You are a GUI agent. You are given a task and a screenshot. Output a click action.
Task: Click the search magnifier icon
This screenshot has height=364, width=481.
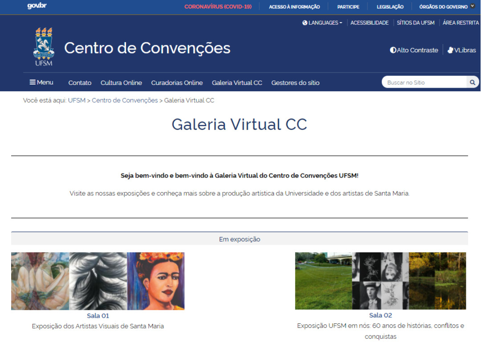(x=473, y=82)
